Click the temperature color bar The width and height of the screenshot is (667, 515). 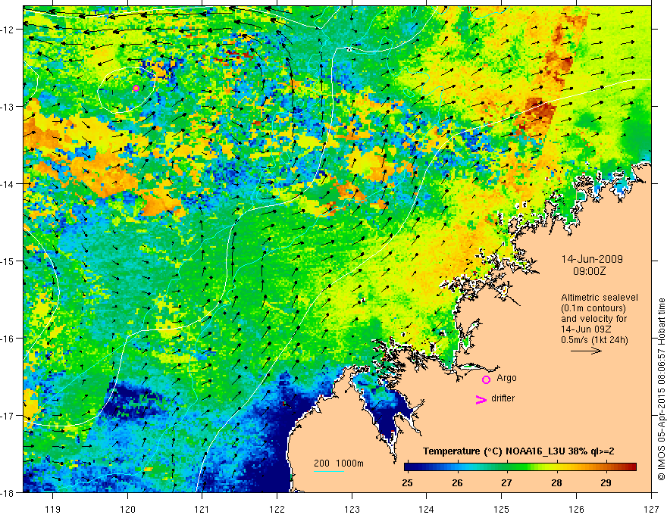point(520,467)
